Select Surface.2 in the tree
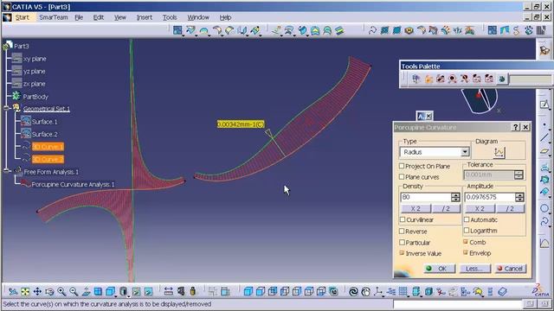 pyautogui.click(x=44, y=134)
